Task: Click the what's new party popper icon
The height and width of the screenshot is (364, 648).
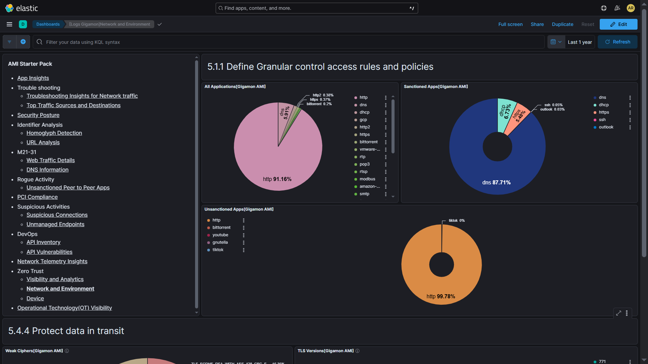Action: [617, 8]
